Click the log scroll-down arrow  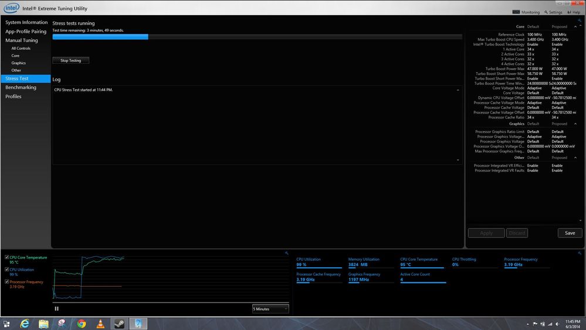[x=458, y=160]
